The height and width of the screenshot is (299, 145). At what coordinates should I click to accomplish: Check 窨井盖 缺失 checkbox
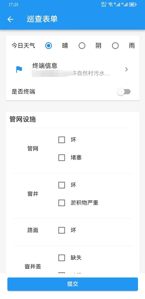click(61, 258)
